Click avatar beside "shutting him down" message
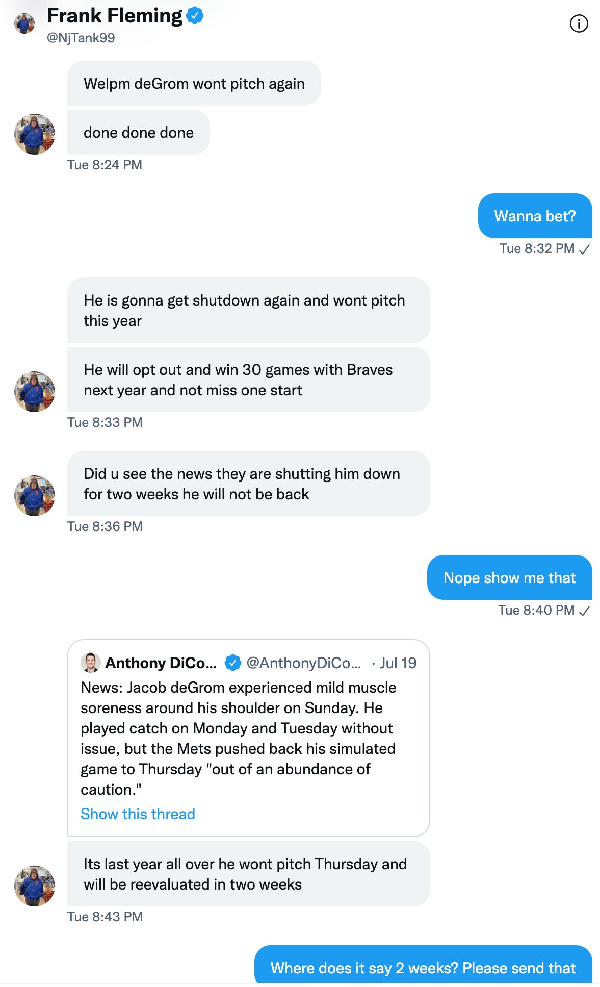 34,495
